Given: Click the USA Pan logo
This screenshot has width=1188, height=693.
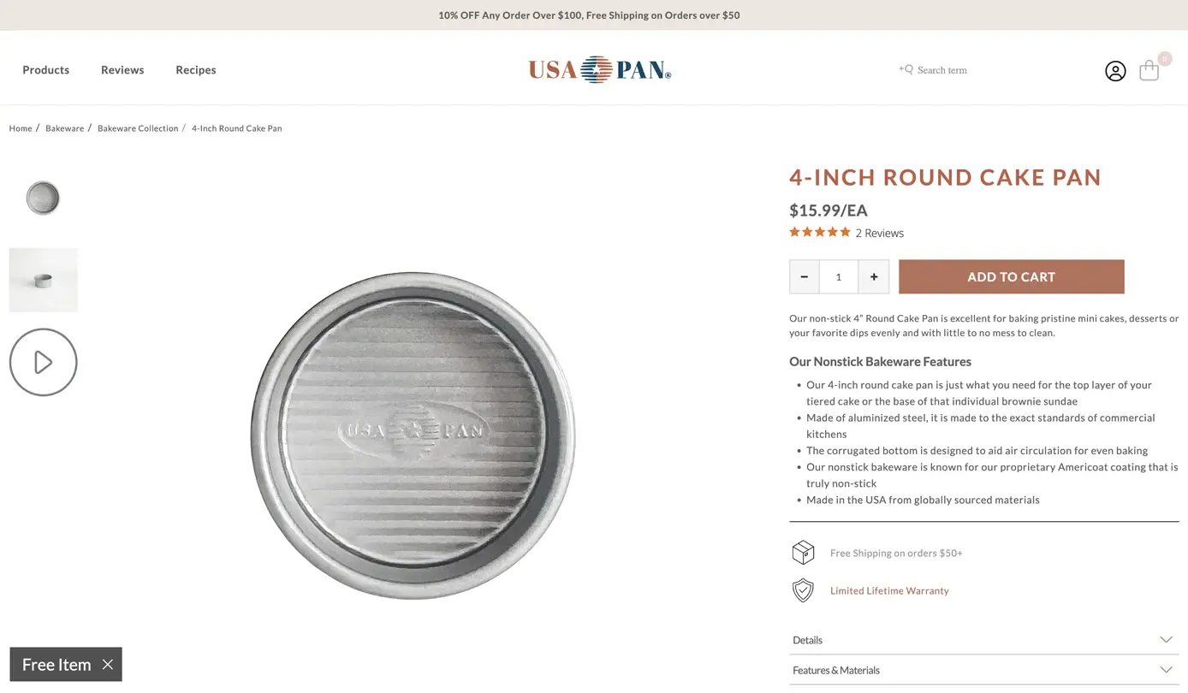Looking at the screenshot, I should click(x=599, y=69).
